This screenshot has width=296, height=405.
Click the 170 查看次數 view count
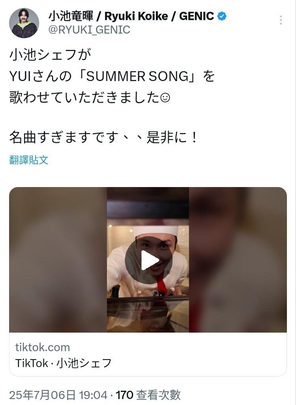(x=148, y=395)
